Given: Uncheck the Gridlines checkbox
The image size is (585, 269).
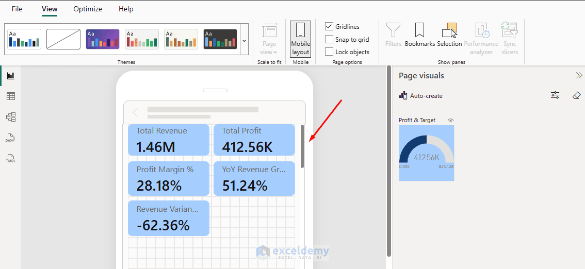Looking at the screenshot, I should 329,26.
